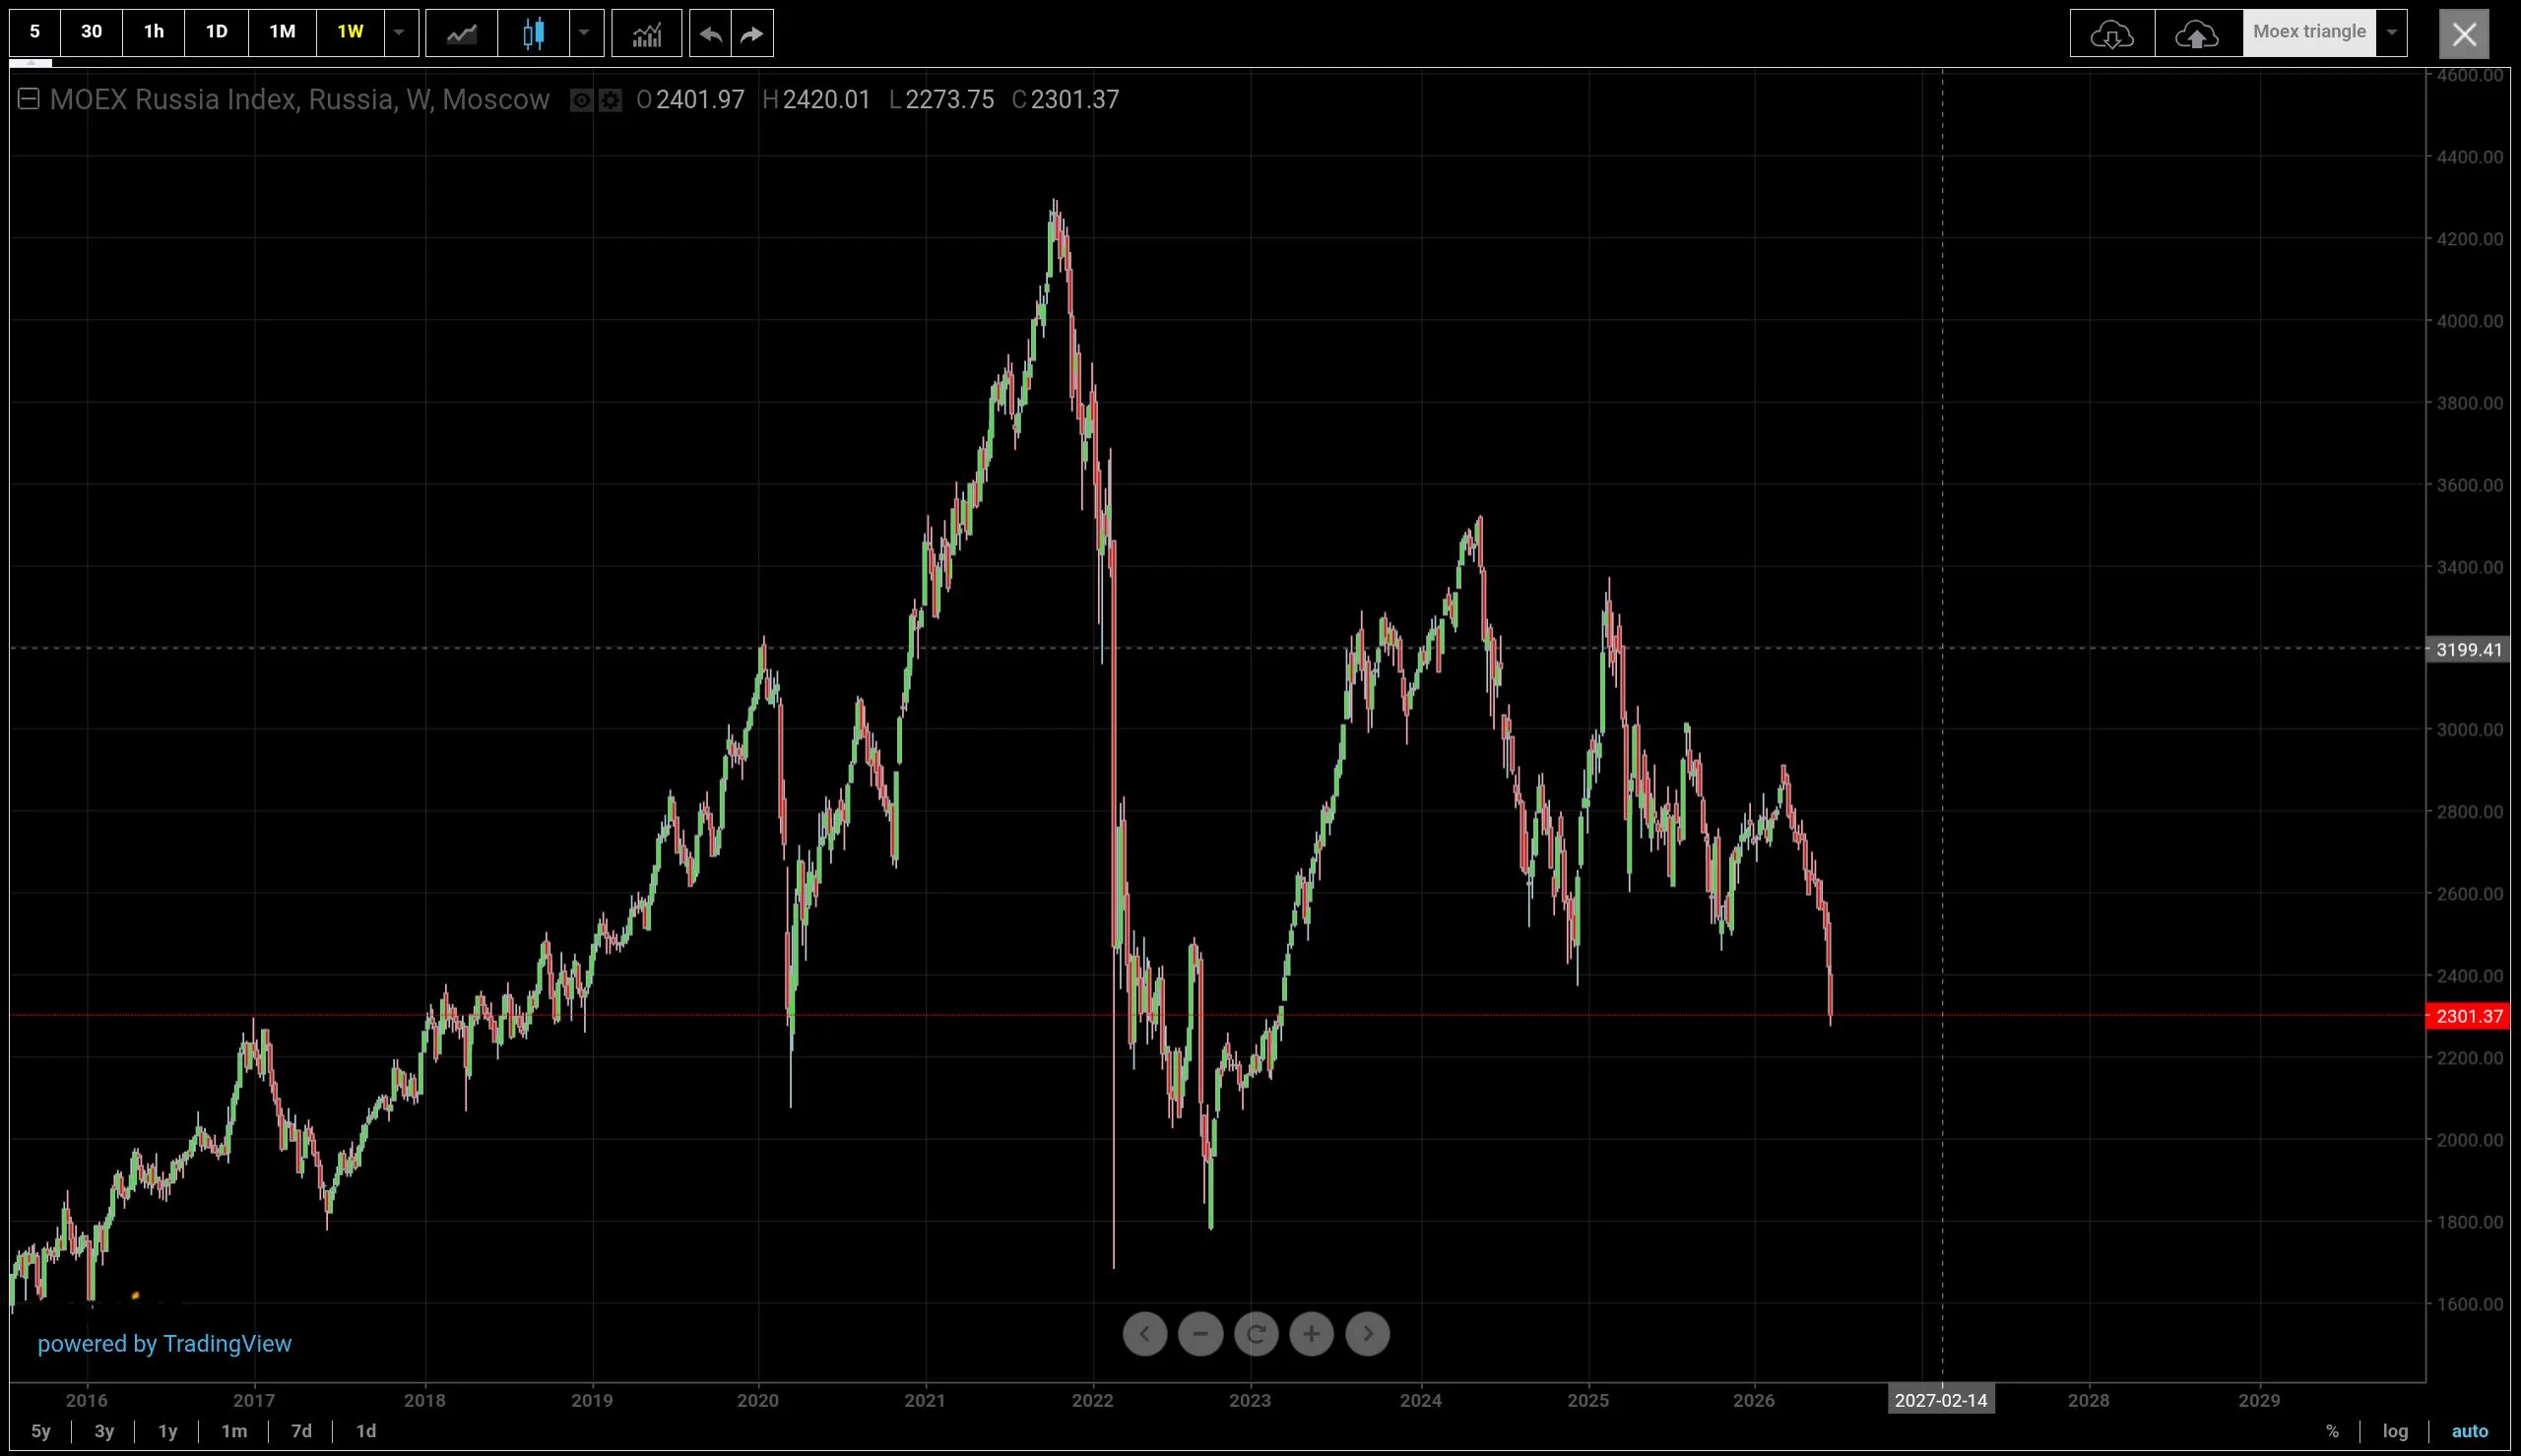Enable the percent scale mode
Viewport: 2521px width, 1456px height.
[2332, 1431]
